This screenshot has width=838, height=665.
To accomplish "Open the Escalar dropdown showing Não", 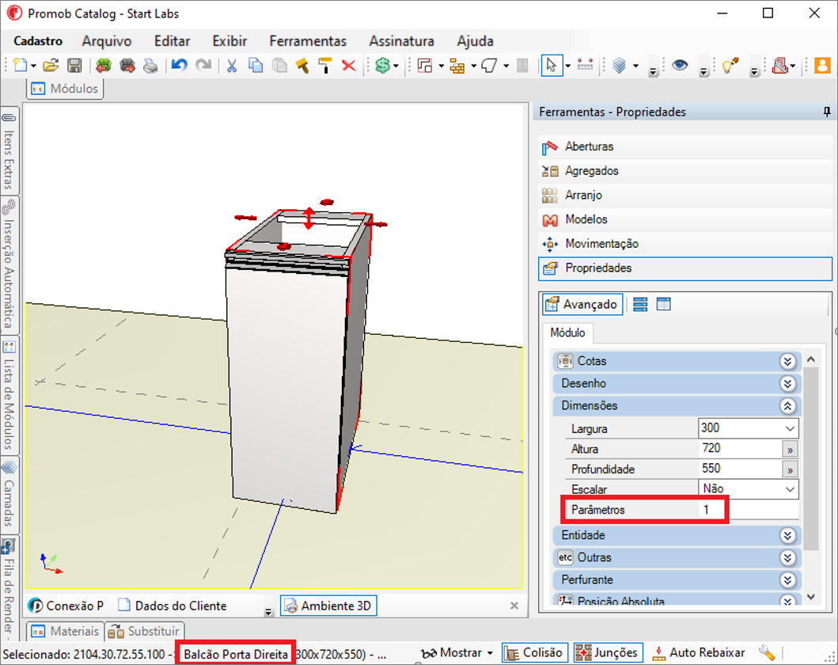I will tap(790, 489).
